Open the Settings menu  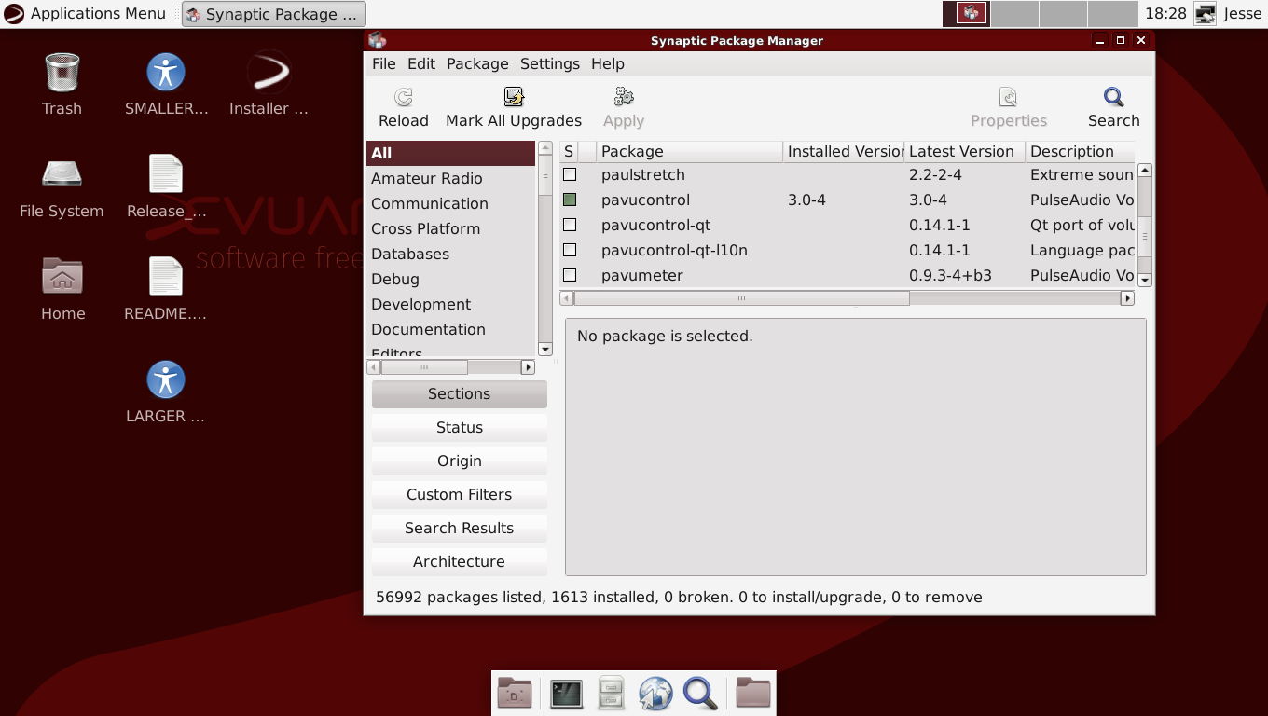(x=549, y=63)
